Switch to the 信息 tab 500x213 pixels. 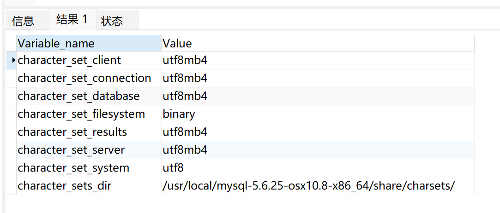click(x=23, y=21)
